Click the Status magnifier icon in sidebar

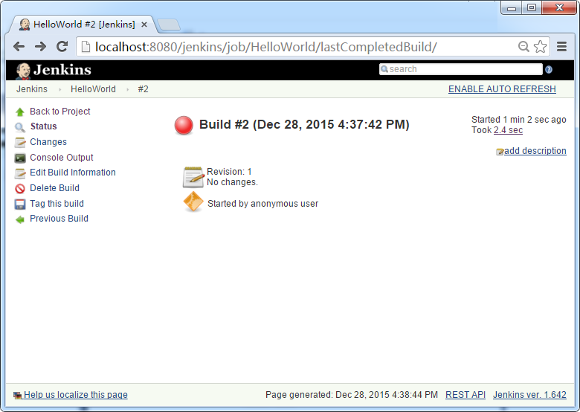20,127
